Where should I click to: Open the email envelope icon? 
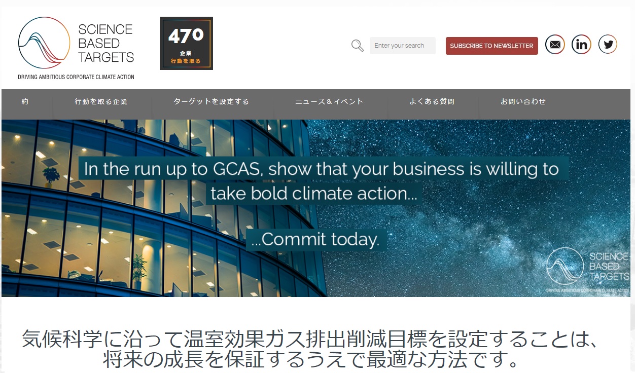tap(555, 45)
